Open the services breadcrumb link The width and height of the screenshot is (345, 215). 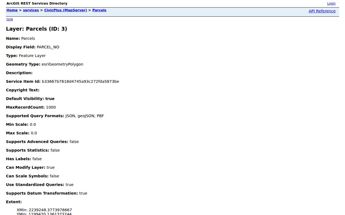(31, 10)
